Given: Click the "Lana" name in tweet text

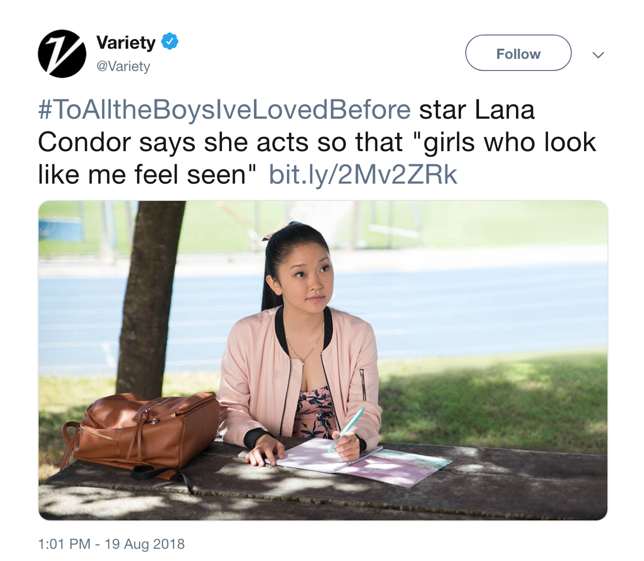Looking at the screenshot, I should coord(505,110).
